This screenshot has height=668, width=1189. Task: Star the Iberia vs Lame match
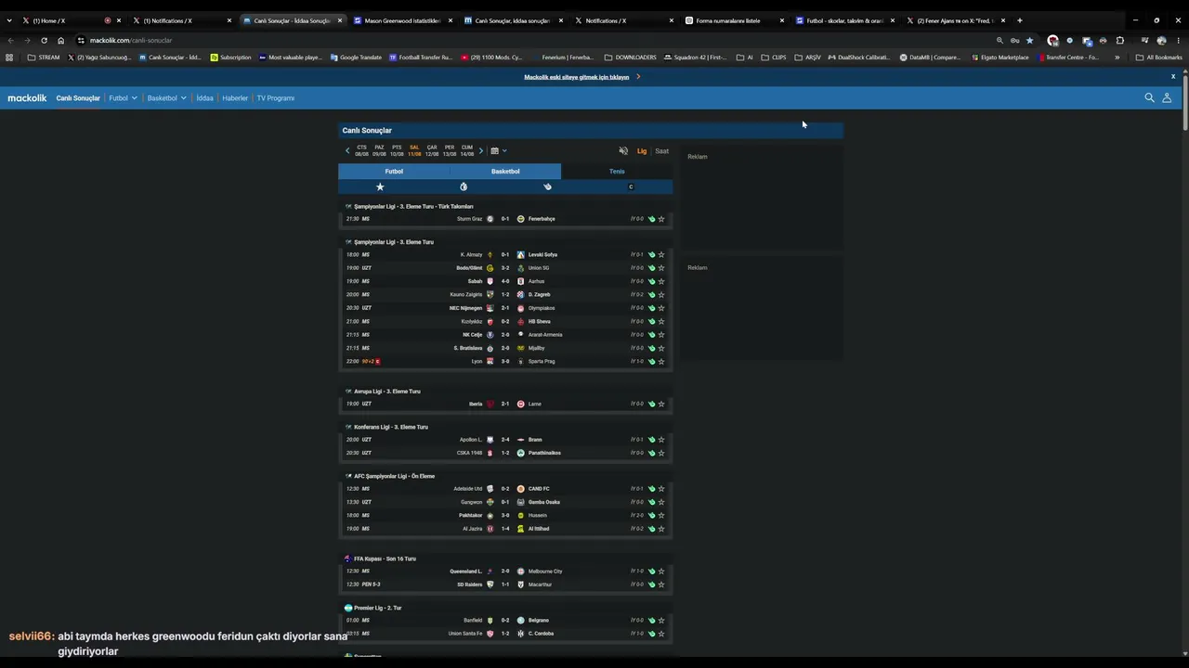pyautogui.click(x=661, y=404)
